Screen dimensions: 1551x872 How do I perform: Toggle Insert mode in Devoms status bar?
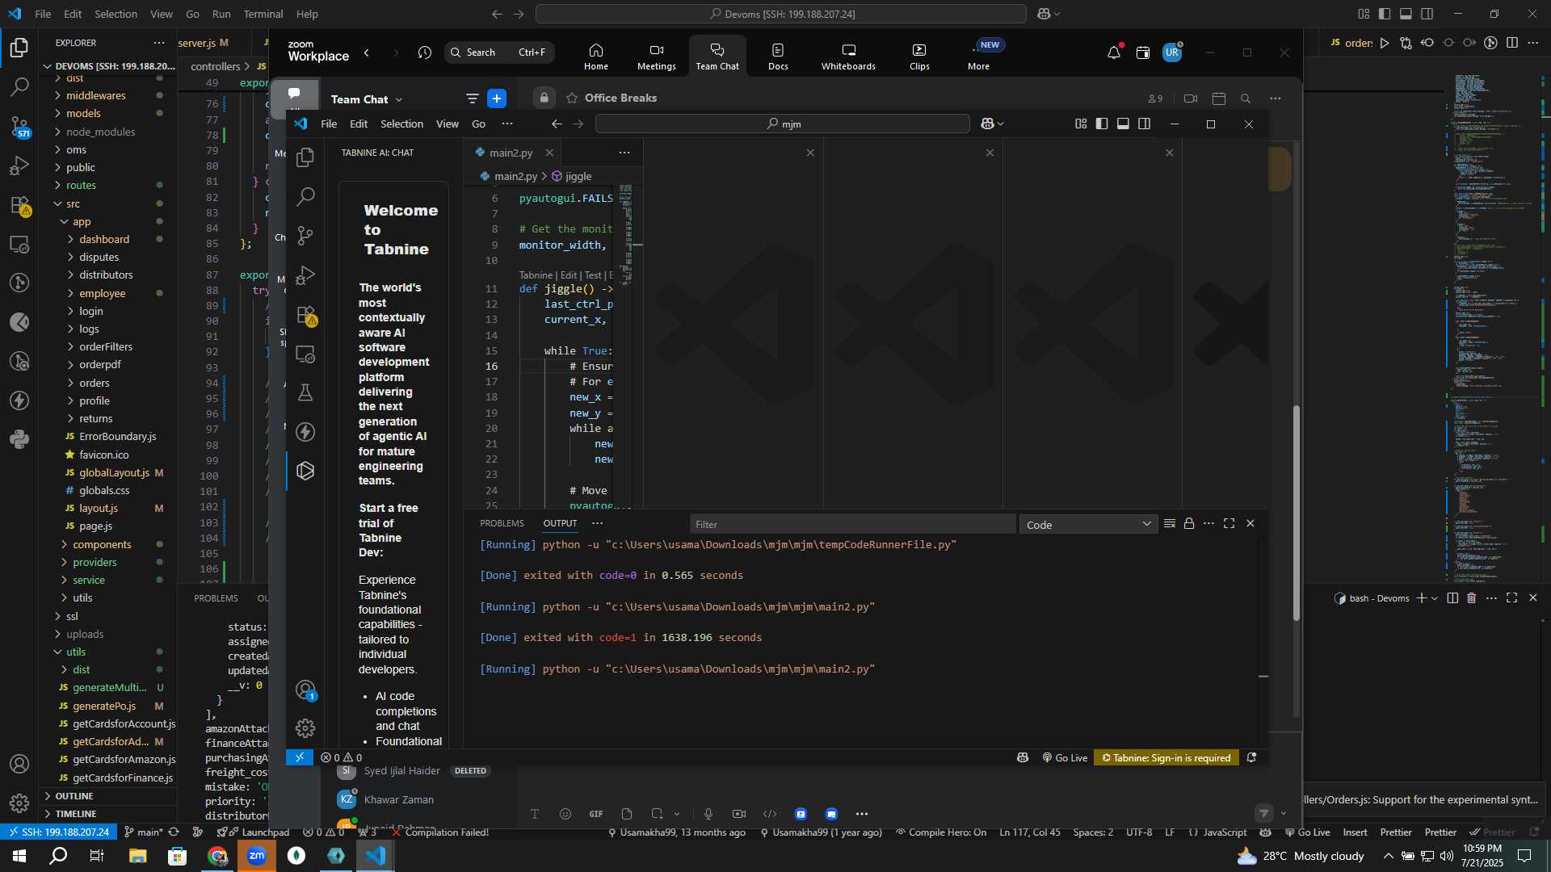pos(1355,832)
